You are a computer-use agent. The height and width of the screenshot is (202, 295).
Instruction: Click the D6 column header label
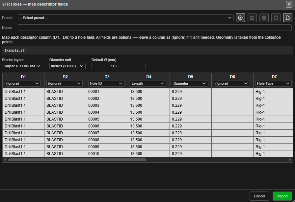click(x=232, y=77)
